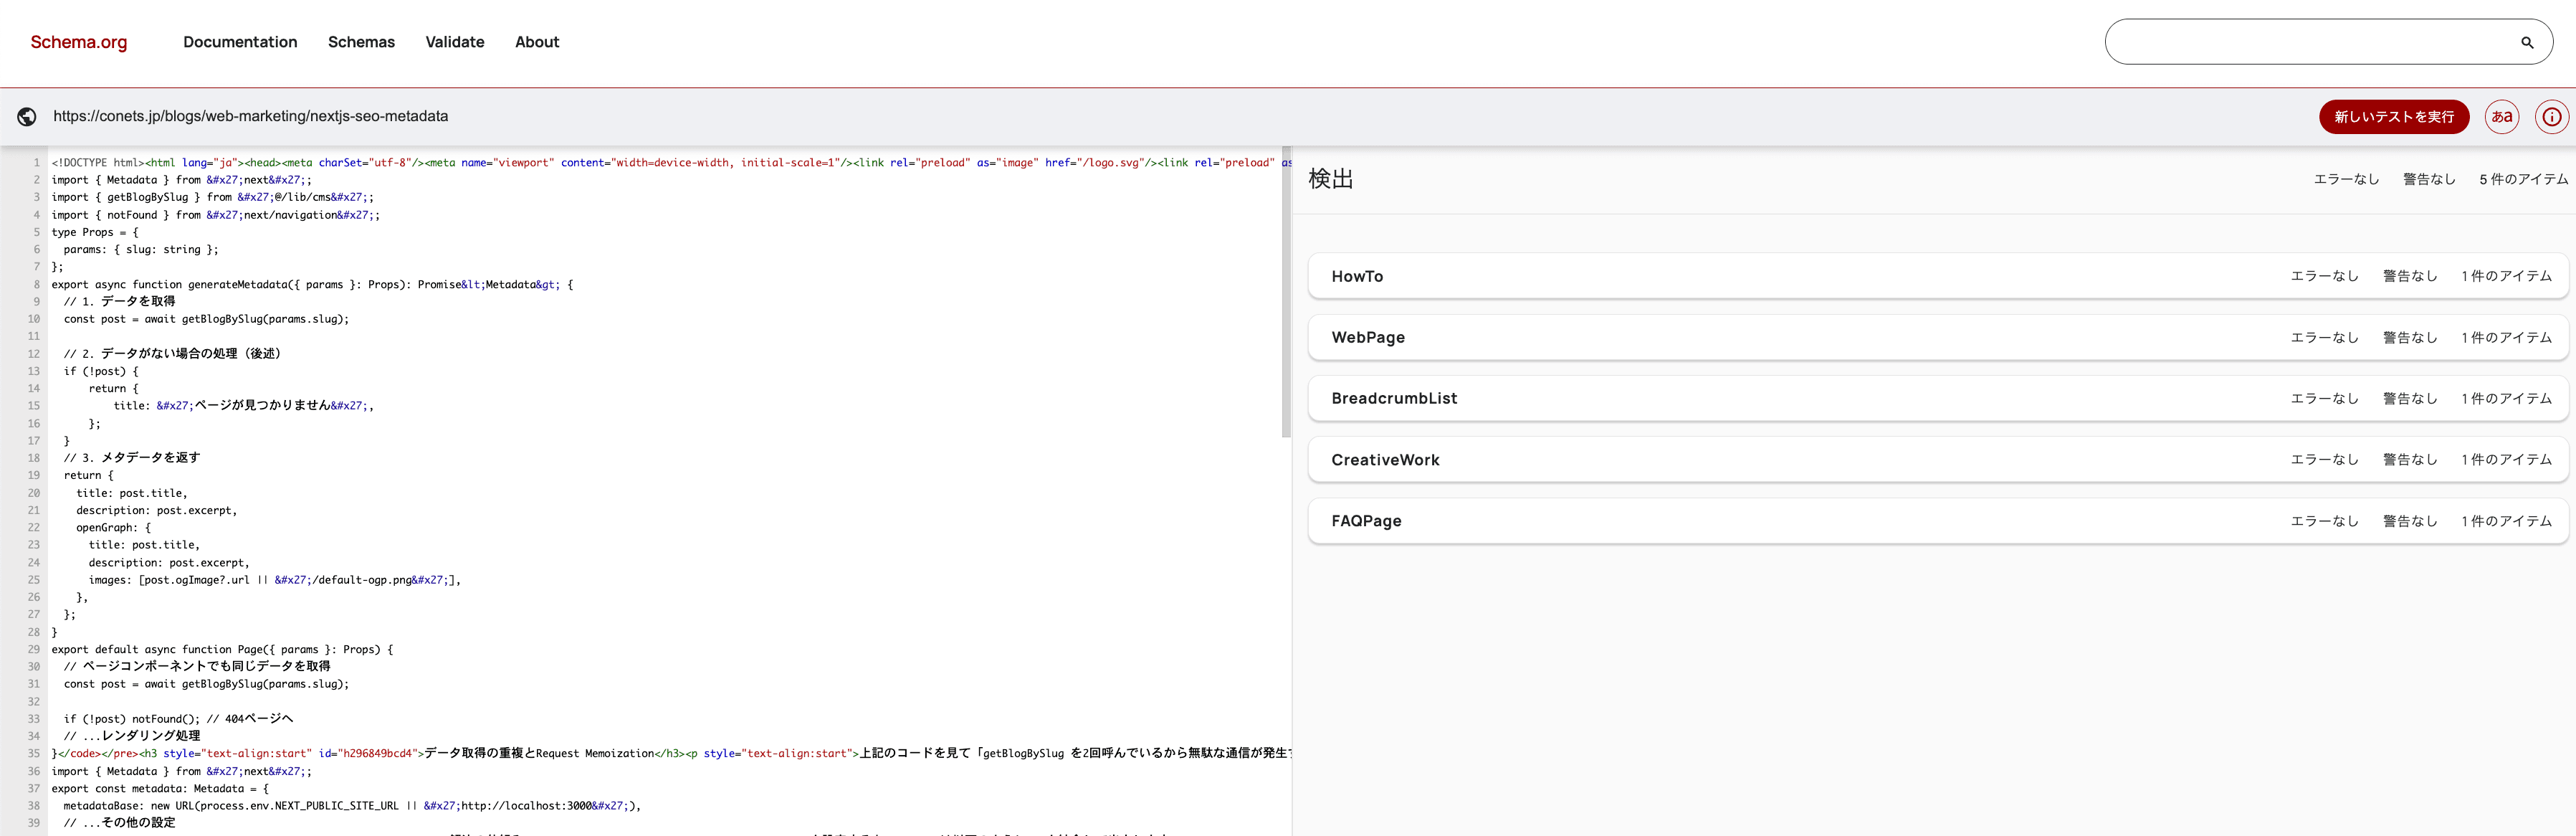The width and height of the screenshot is (2576, 836).
Task: Run a new test with 新しいテストを実行 button
Action: 2394,117
